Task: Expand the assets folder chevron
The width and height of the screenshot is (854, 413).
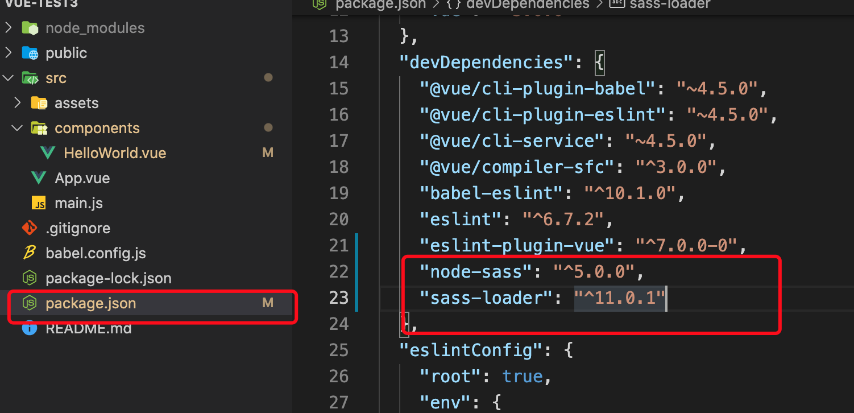Action: 17,103
